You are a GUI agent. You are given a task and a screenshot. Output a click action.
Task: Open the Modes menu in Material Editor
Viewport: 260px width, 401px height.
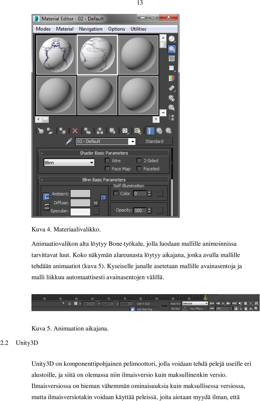[43, 29]
